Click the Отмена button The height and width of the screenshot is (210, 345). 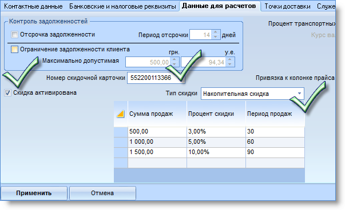pos(102,193)
